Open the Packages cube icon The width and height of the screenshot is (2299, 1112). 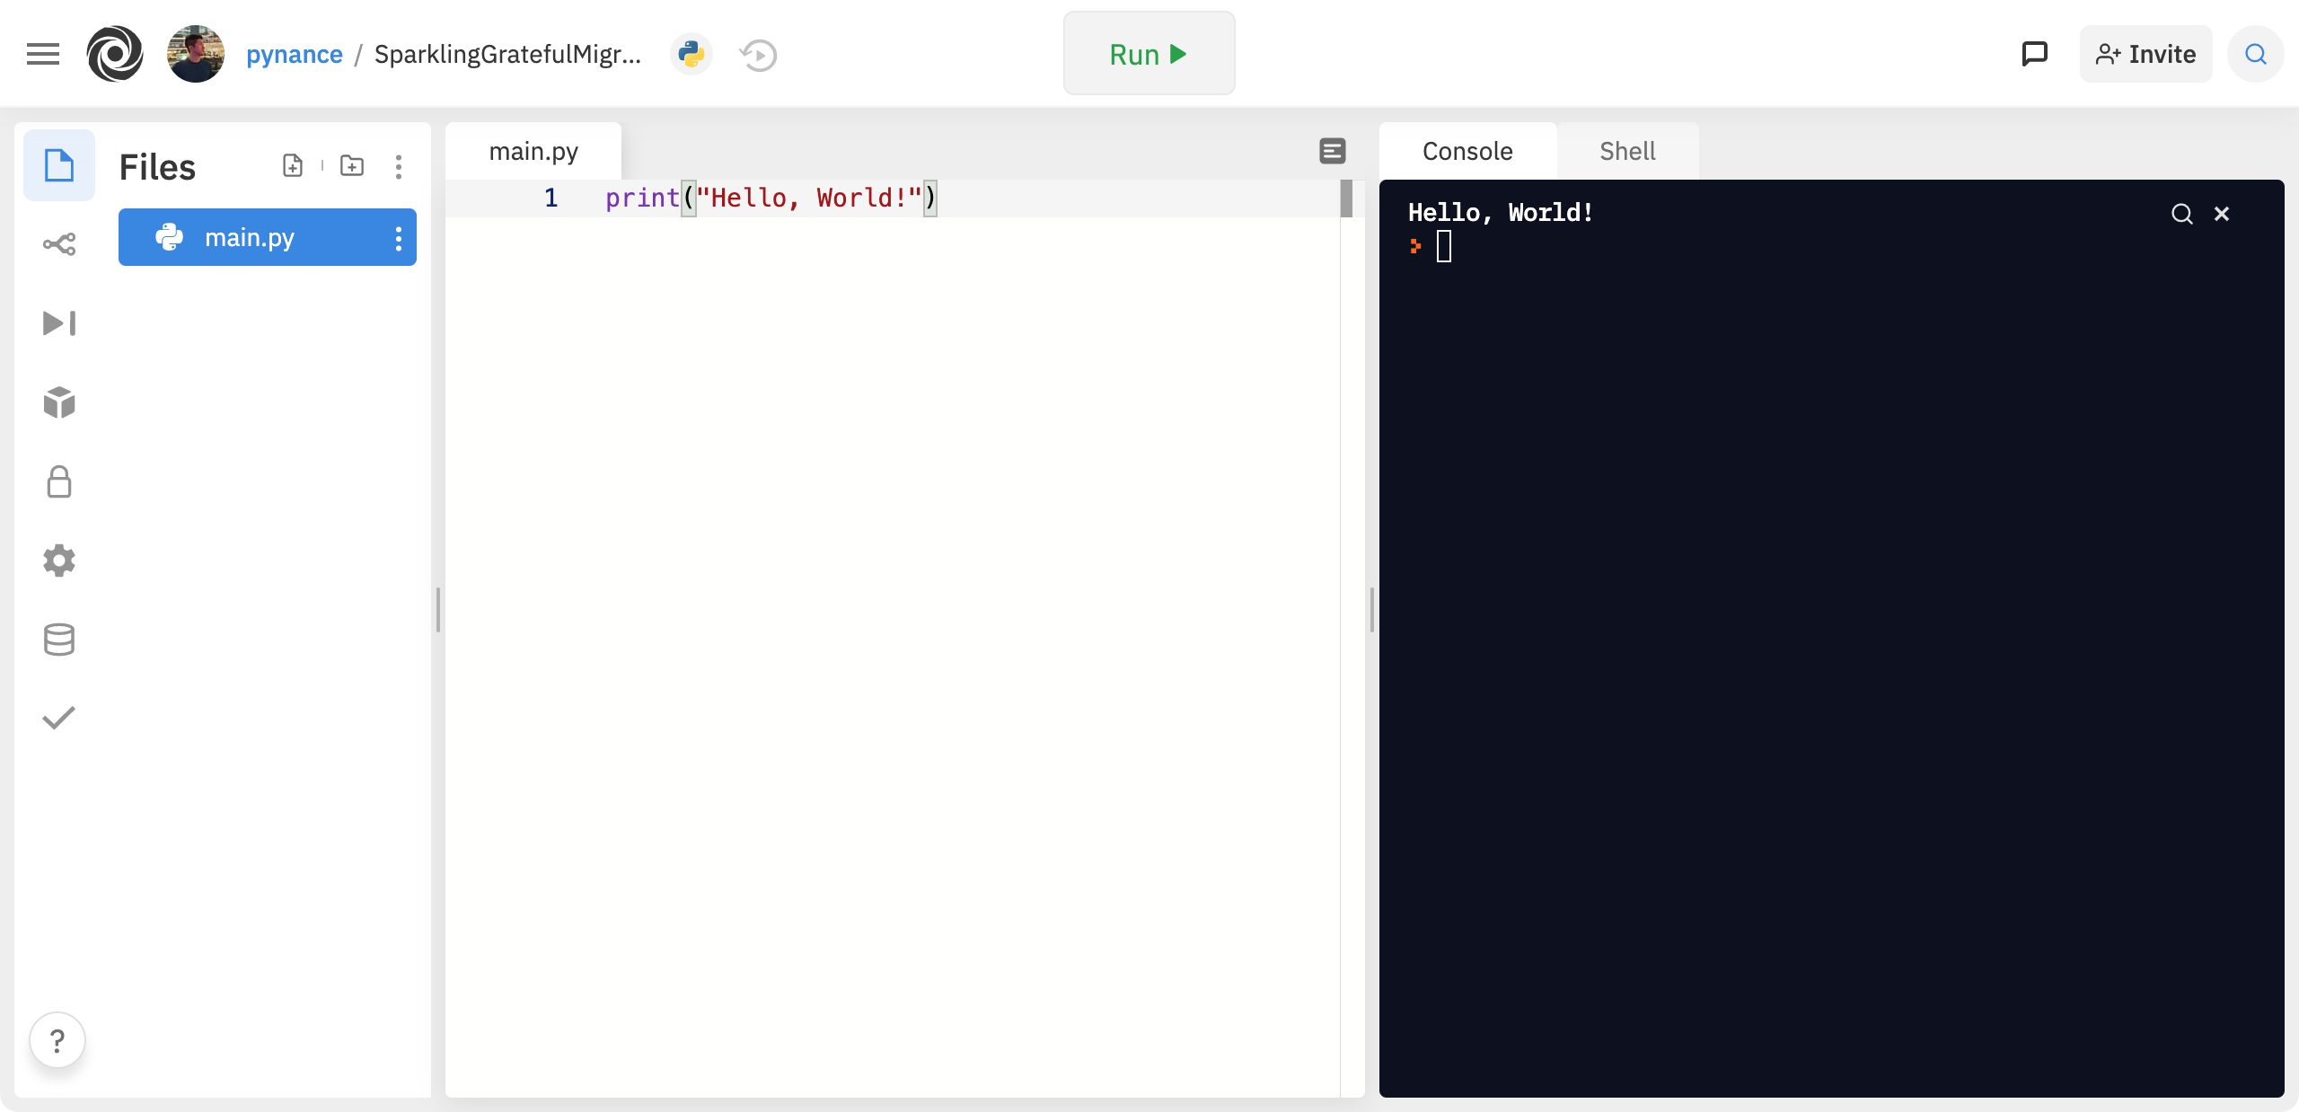[x=59, y=402]
